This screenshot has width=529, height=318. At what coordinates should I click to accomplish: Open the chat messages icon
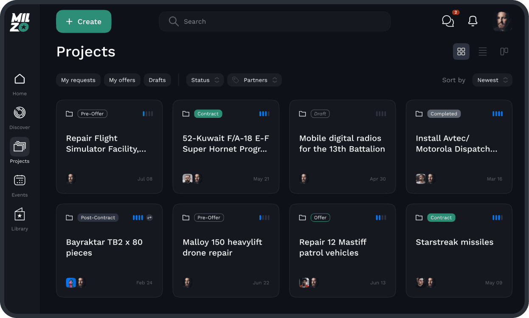pos(448,21)
